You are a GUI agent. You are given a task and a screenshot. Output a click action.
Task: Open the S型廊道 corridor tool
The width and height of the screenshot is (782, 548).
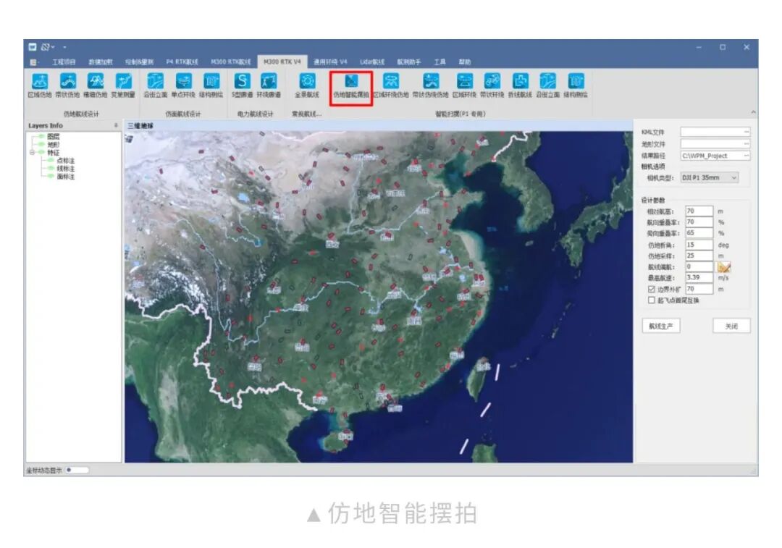click(243, 85)
